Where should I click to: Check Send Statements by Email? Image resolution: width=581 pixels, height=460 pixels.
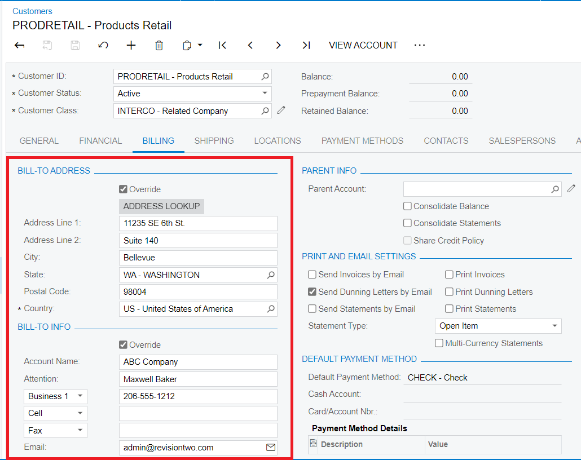(x=312, y=309)
